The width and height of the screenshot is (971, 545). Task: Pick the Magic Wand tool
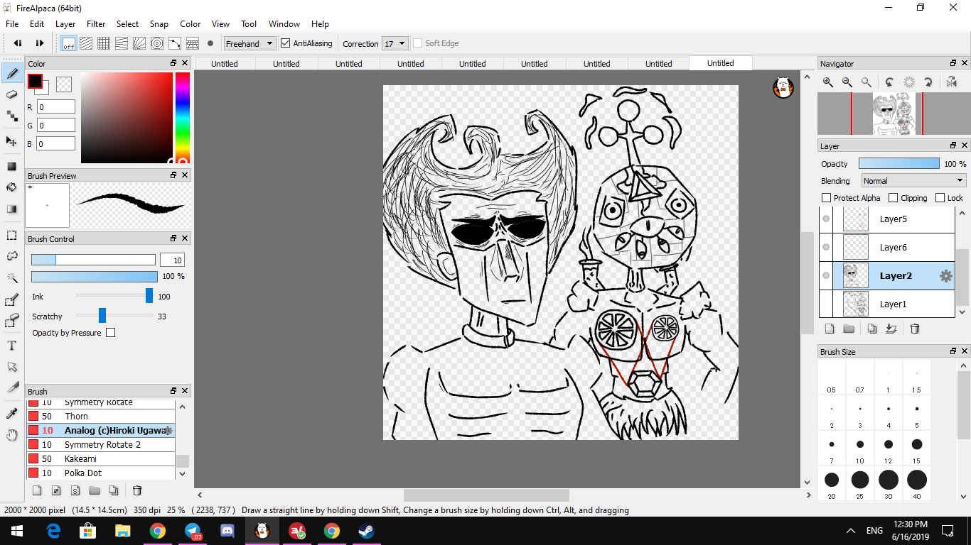(11, 277)
